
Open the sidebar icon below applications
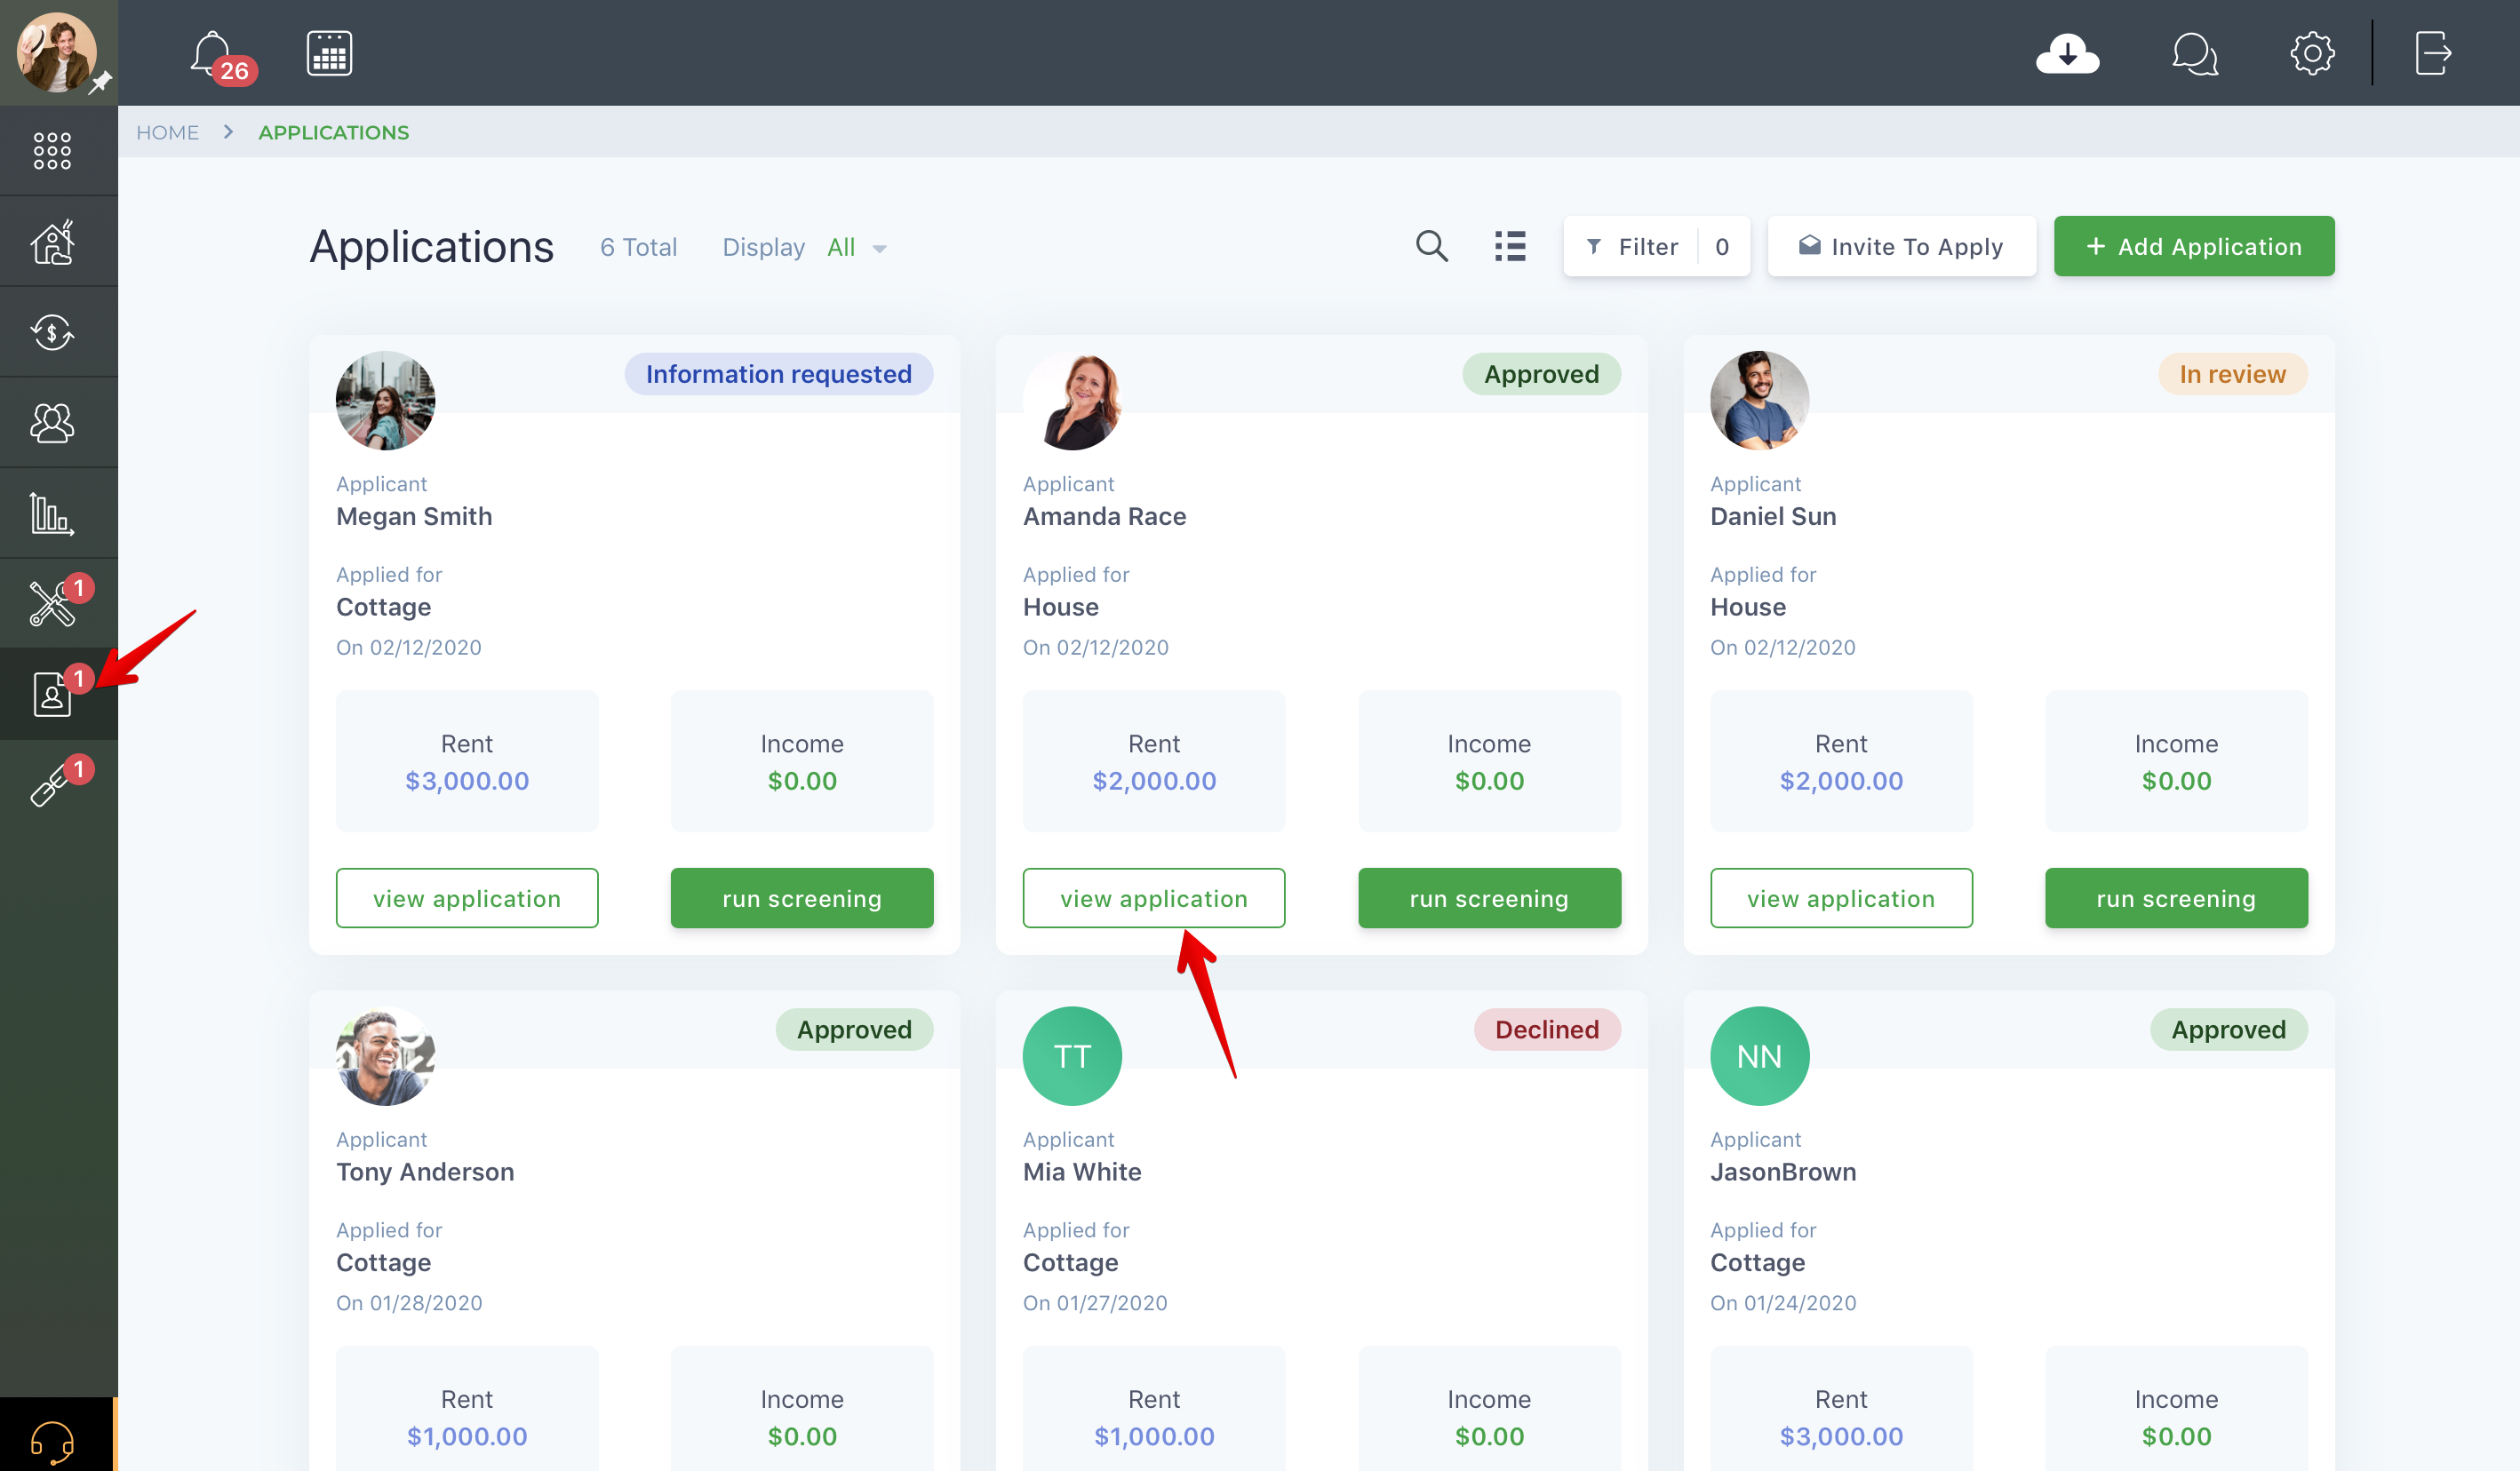click(52, 784)
